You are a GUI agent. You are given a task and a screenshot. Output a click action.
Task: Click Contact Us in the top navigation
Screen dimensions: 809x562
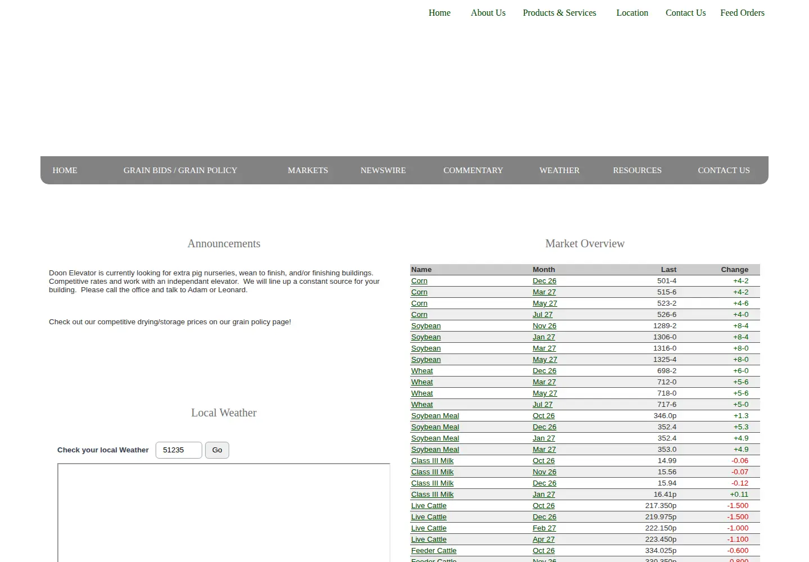pos(685,13)
